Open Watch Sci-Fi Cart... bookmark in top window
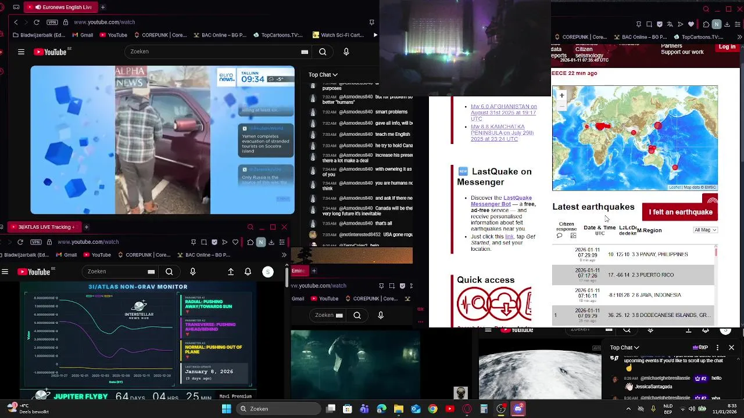Screen dimensions: 744x418 (x=338, y=35)
